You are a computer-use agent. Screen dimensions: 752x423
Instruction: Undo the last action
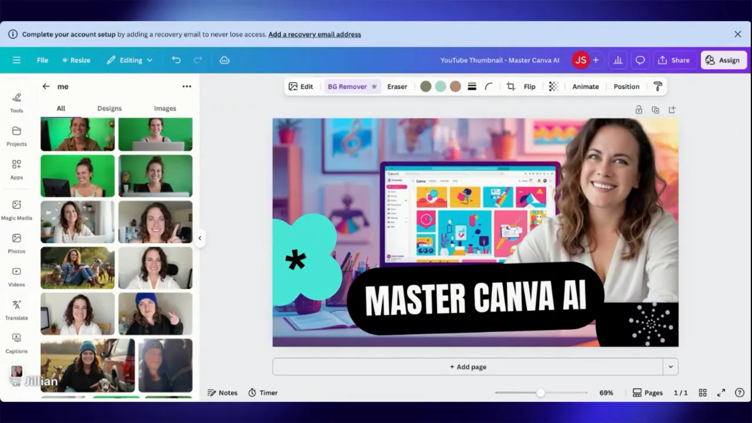point(176,60)
